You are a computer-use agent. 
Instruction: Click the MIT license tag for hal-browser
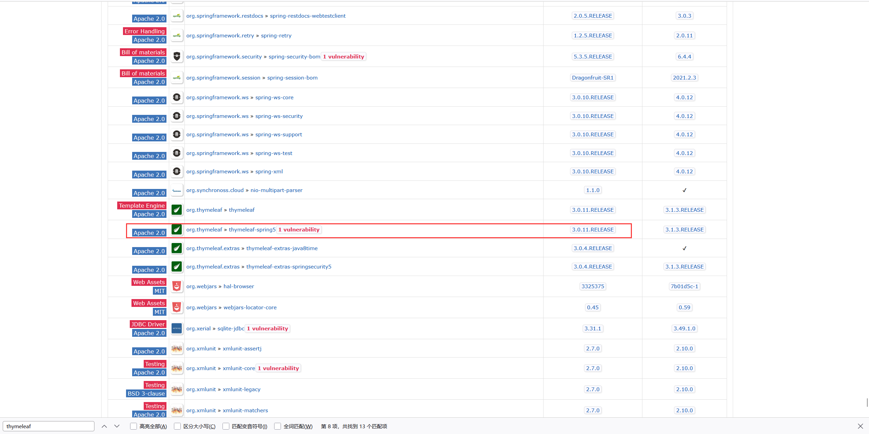(160, 291)
